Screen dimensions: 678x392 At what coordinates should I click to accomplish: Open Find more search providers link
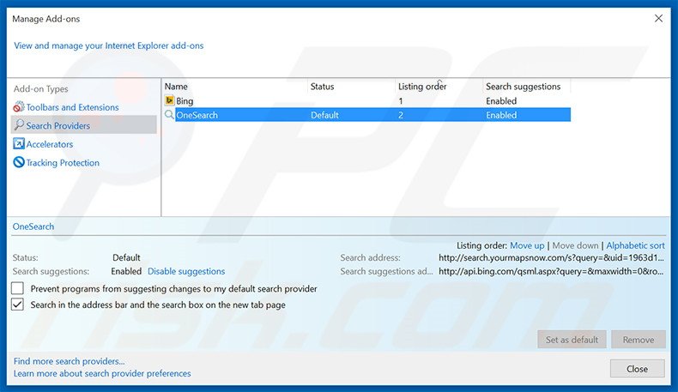69,361
